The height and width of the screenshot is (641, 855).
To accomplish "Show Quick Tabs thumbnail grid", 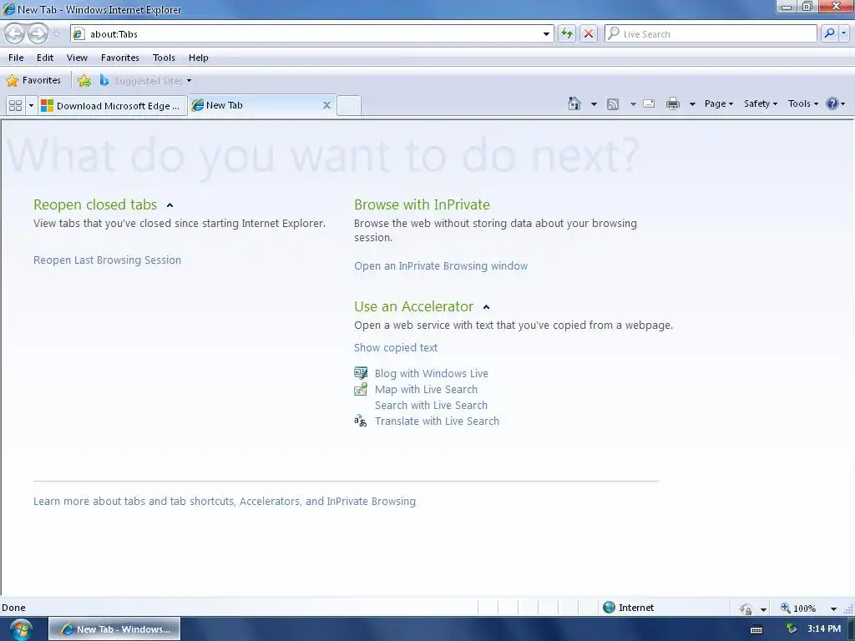I will click(16, 105).
